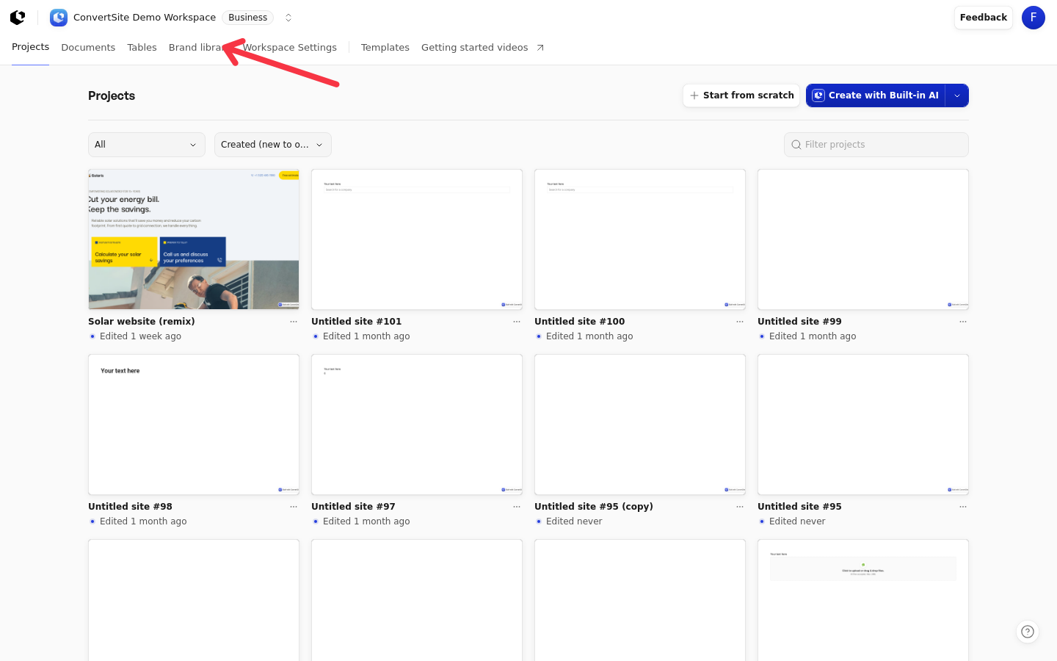Click the Business plan badge
The width and height of the screenshot is (1057, 661).
[x=248, y=18]
